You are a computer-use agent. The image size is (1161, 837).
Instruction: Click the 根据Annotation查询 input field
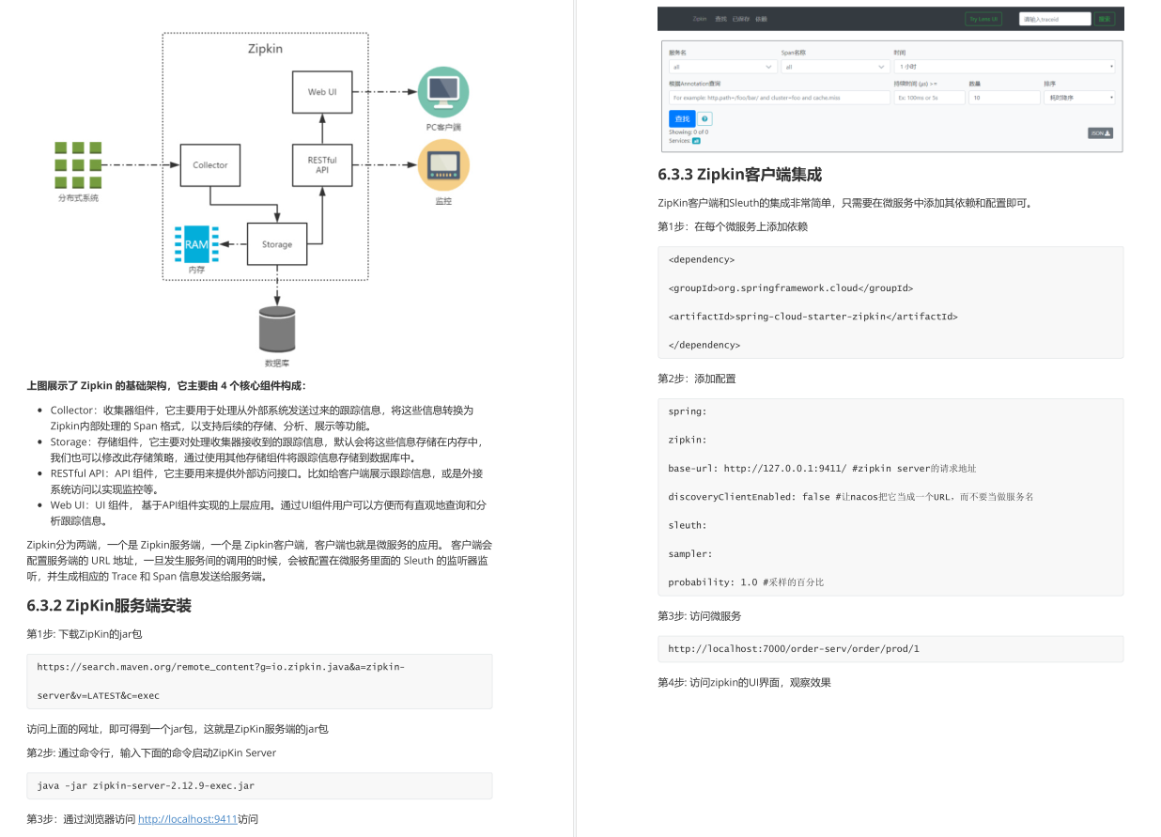(x=779, y=98)
